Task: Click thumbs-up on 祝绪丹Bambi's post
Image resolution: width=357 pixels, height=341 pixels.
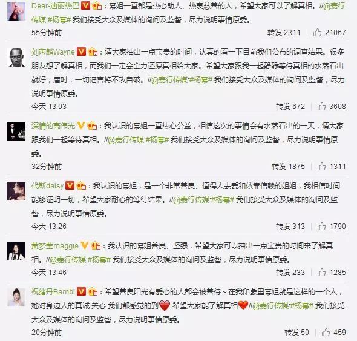Action: (x=326, y=333)
